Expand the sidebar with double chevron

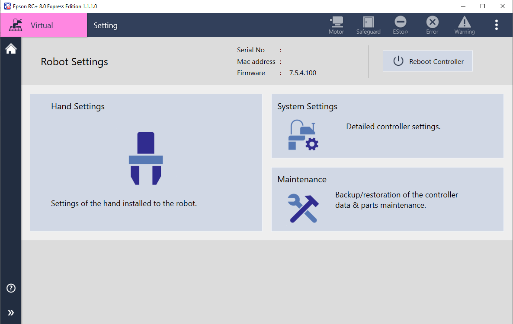coord(11,313)
